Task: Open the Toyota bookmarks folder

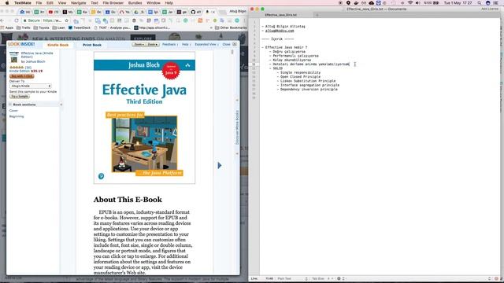Action: click(x=42, y=28)
